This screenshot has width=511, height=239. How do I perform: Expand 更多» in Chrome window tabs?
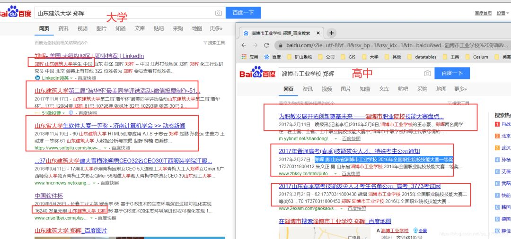pos(460,89)
